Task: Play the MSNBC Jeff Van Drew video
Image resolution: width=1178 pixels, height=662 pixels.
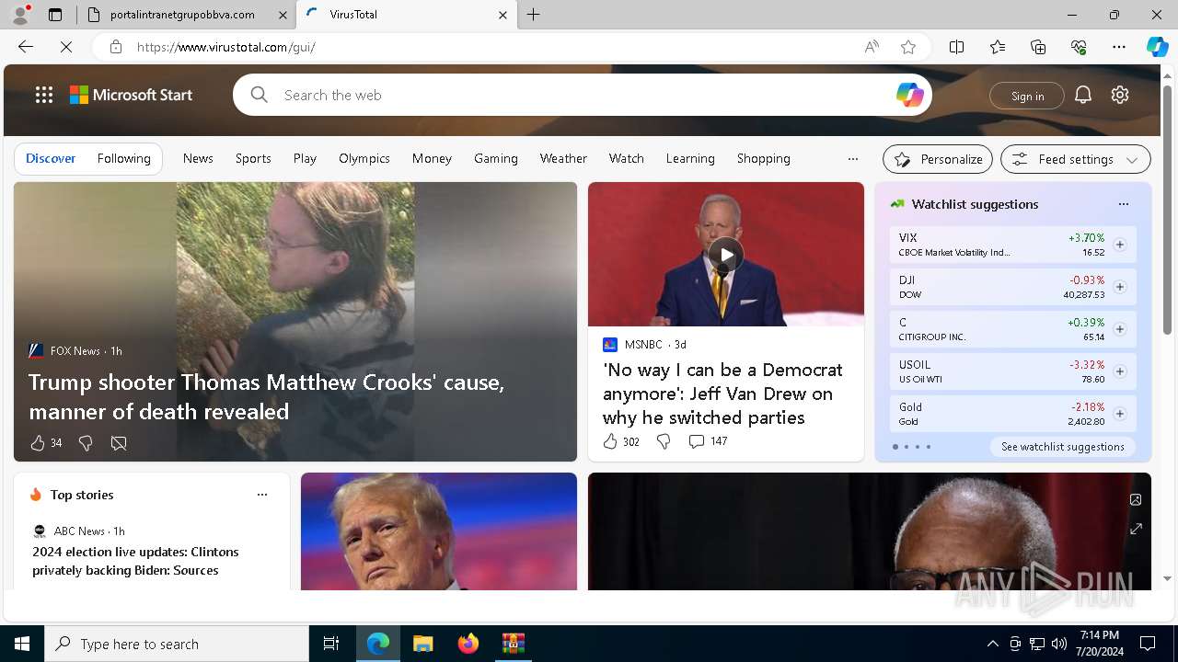Action: [x=726, y=255]
